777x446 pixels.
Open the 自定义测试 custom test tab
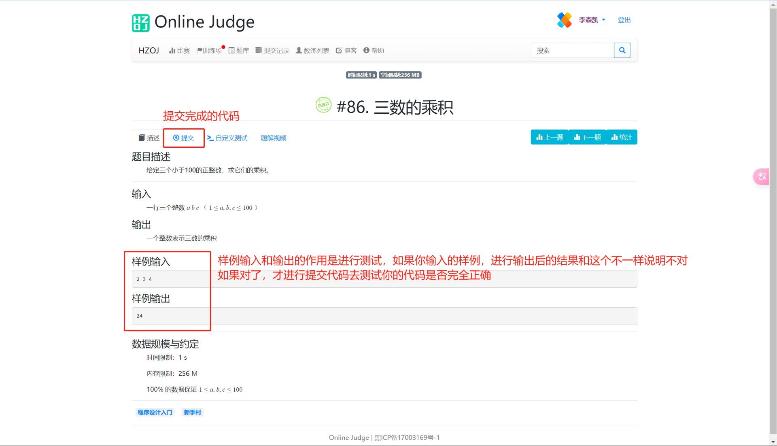click(227, 138)
